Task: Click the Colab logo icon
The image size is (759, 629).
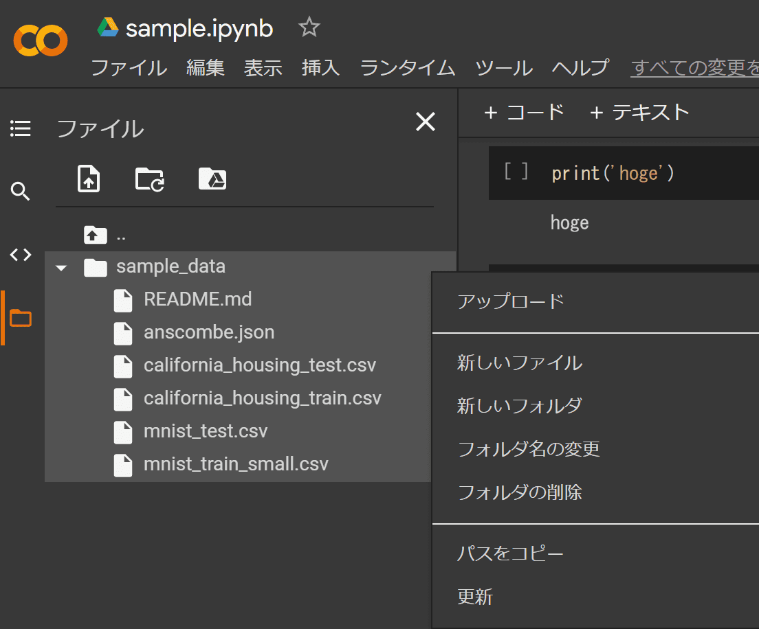Action: pyautogui.click(x=41, y=41)
